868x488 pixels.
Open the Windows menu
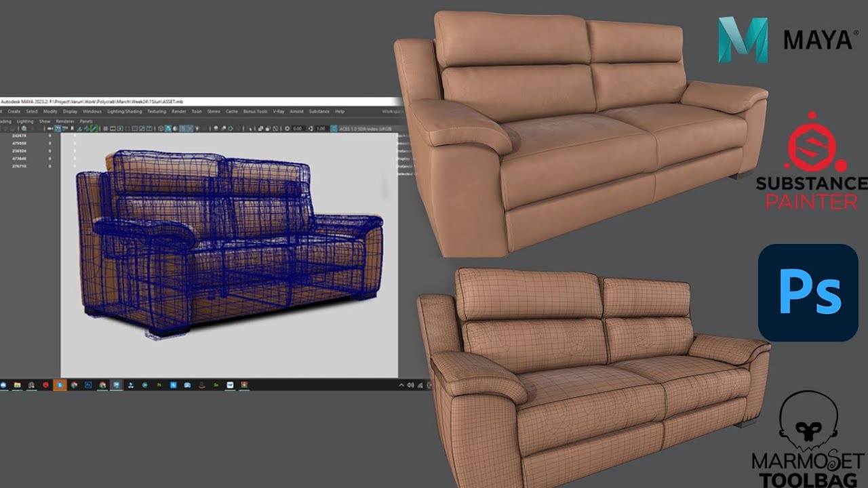(92, 111)
